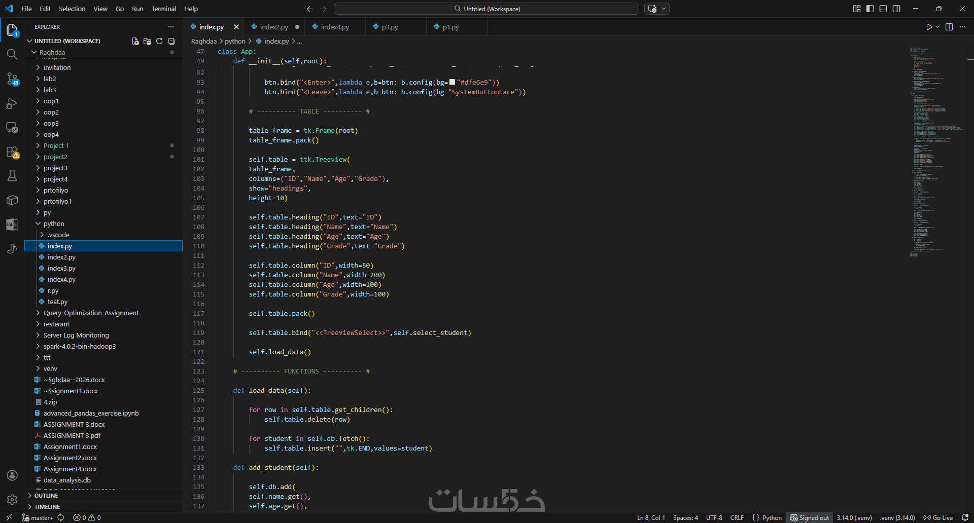Expand the Server Log Monitoring folder
The image size is (974, 523).
point(103,335)
